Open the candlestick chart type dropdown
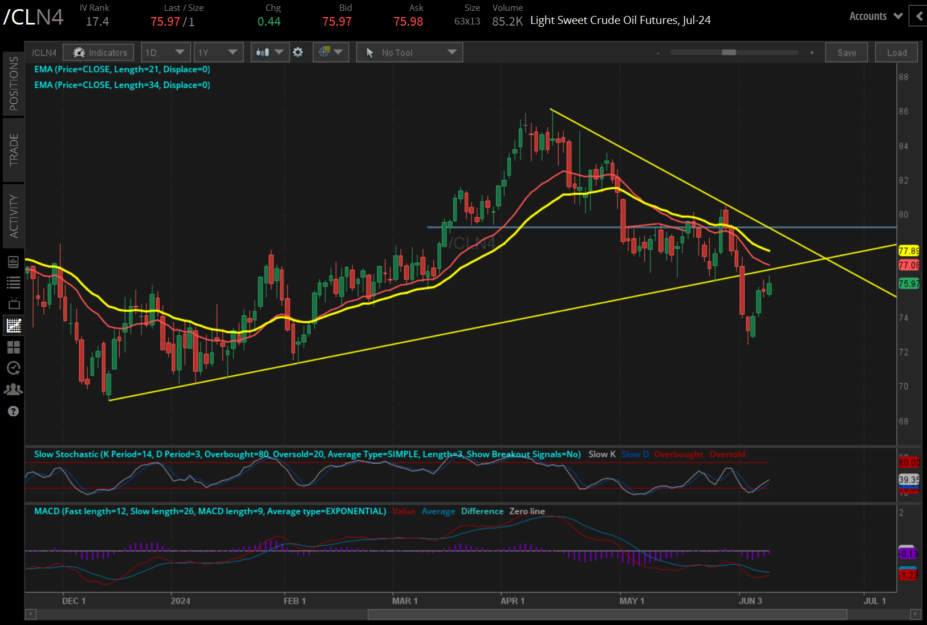 pos(270,52)
